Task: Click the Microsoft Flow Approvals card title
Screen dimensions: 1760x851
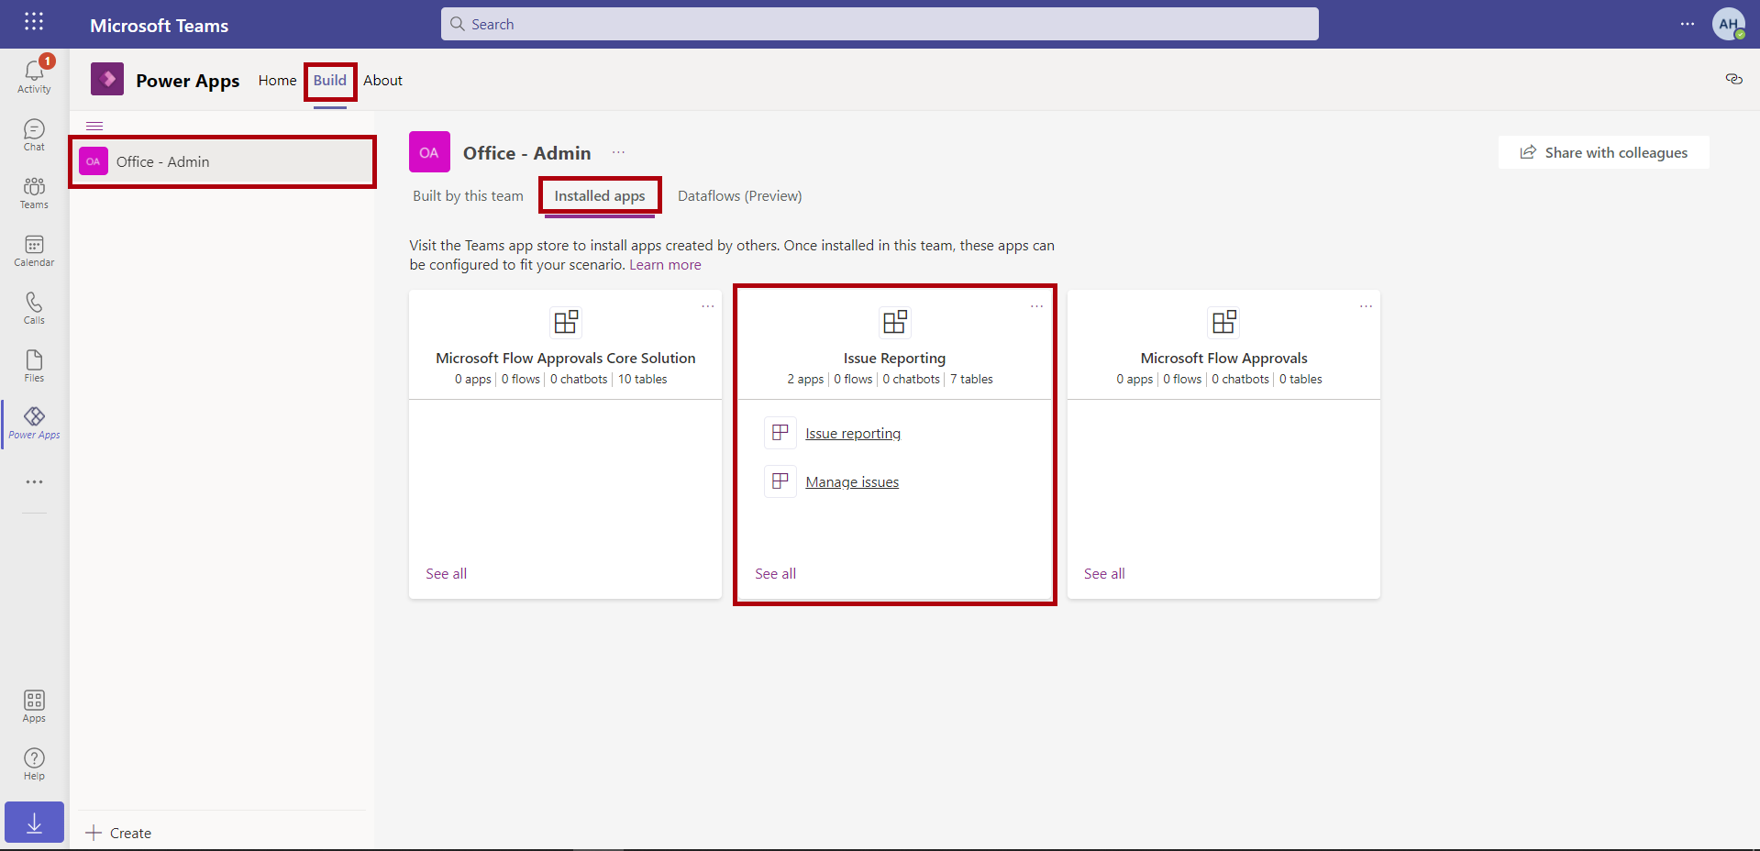Action: (1224, 359)
